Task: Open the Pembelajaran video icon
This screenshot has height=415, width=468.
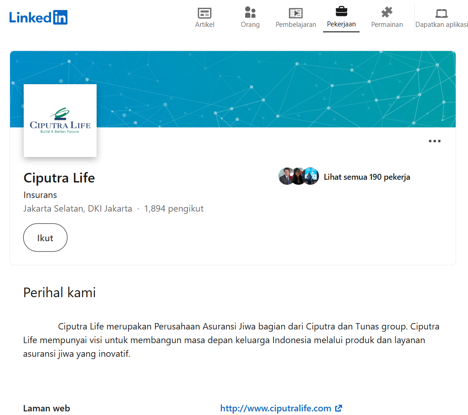Action: 296,13
